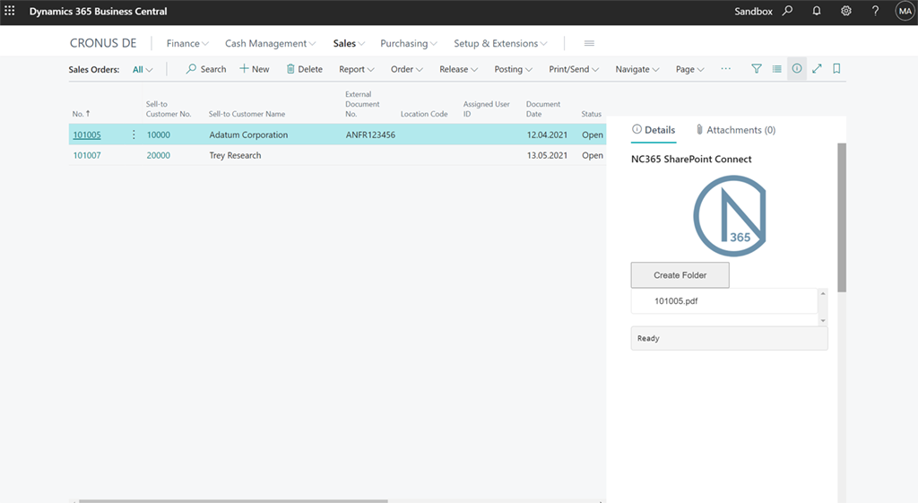Screen dimensions: 918x503
Task: Open the settings gear
Action: (846, 11)
